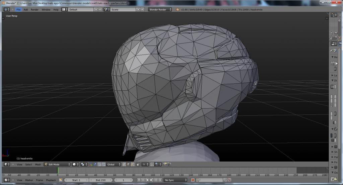Image resolution: width=343 pixels, height=185 pixels.
Task: Open the Mesh menu
Action: point(38,165)
